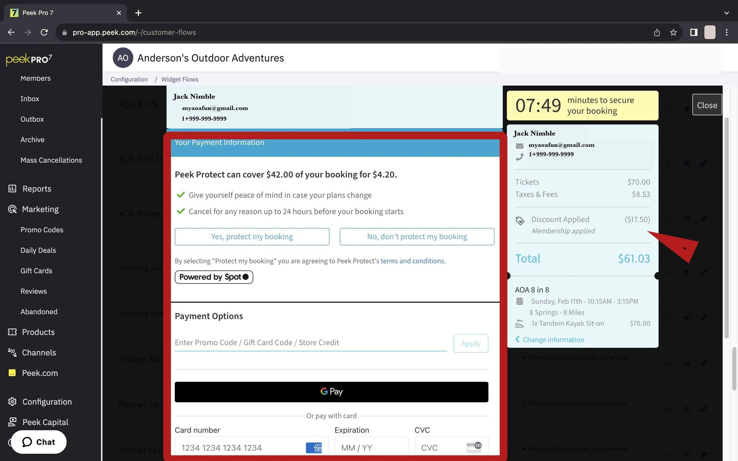Open Peek Capital icon
Image resolution: width=738 pixels, height=461 pixels.
12,422
